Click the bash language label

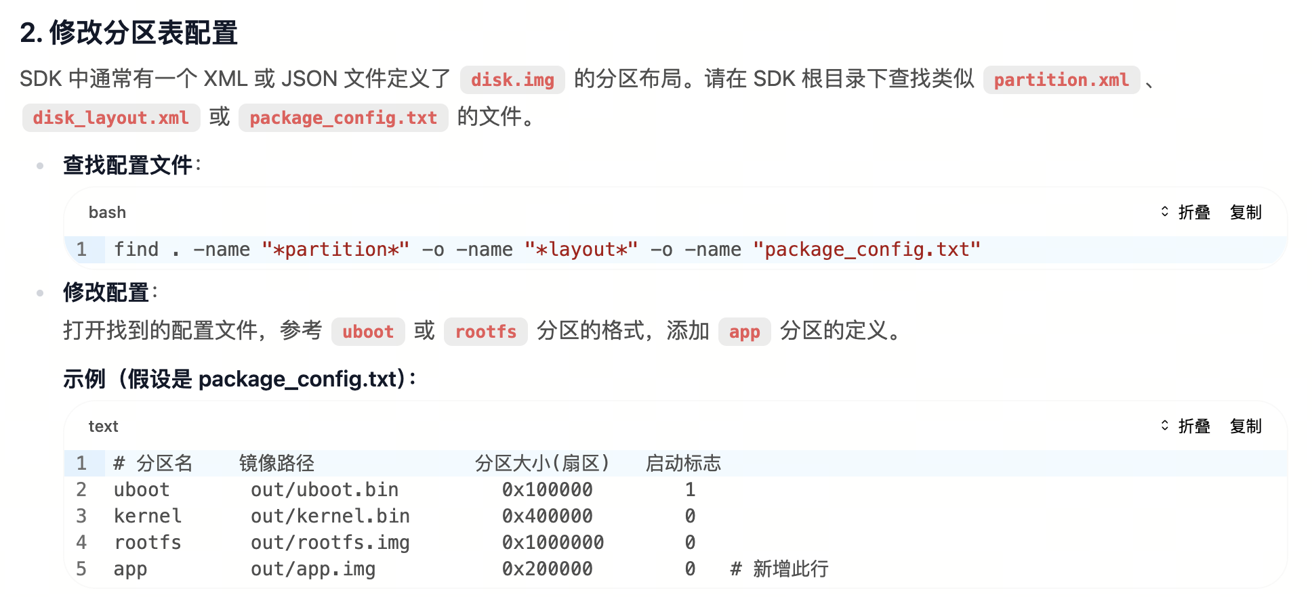107,213
